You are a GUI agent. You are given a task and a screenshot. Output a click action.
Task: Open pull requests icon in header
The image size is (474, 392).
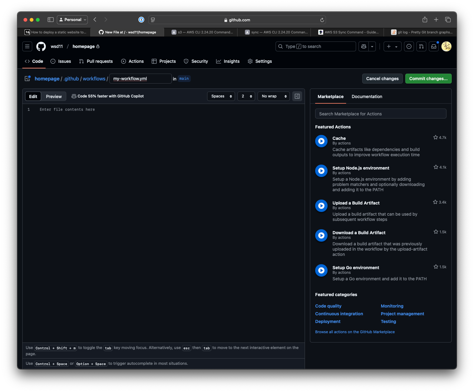tap(421, 46)
